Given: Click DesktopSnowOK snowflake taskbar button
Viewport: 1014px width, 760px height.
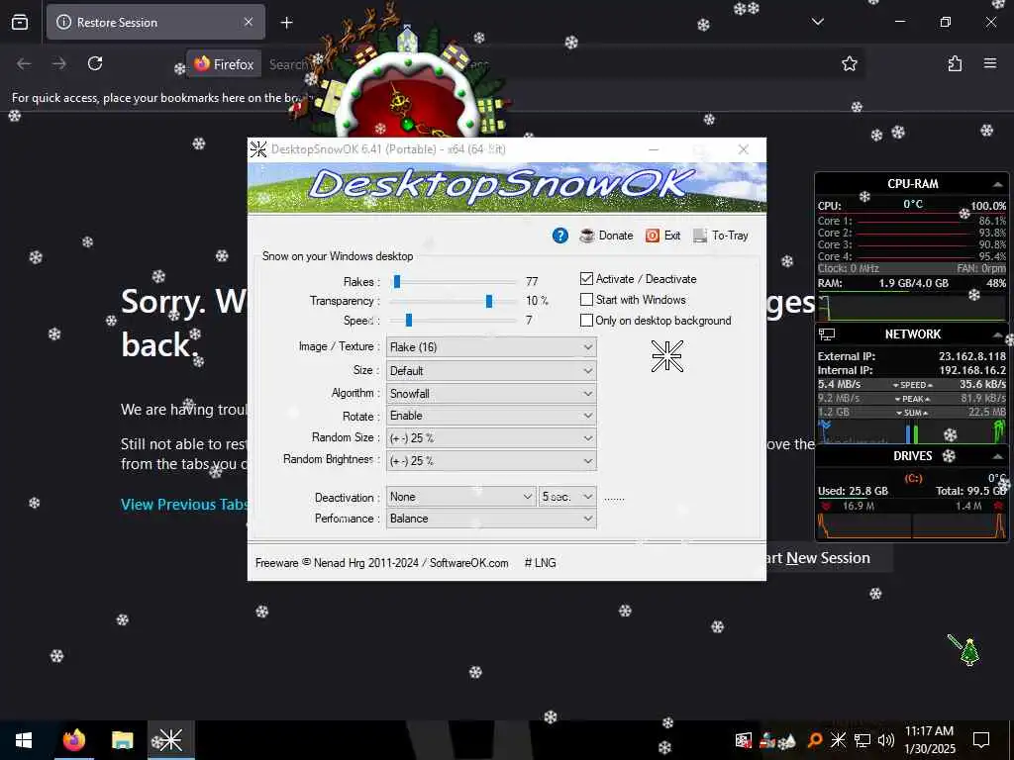Looking at the screenshot, I should pyautogui.click(x=170, y=740).
